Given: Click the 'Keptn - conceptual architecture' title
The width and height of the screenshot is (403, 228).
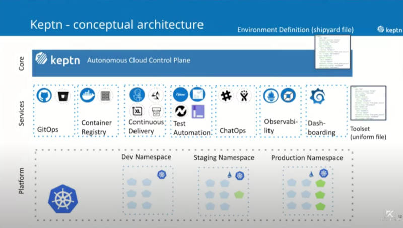Looking at the screenshot, I should (117, 25).
